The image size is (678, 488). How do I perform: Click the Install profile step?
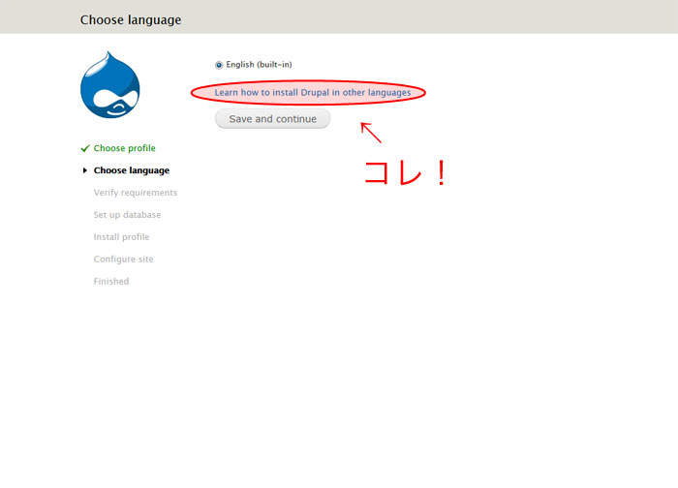pos(121,237)
